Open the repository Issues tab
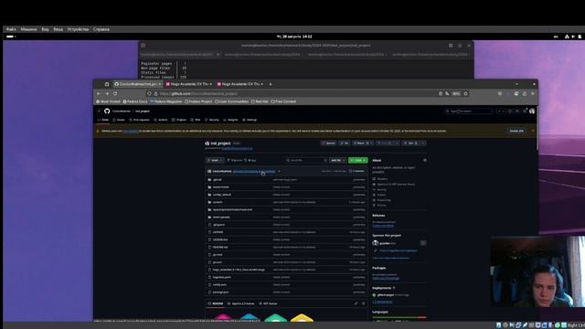The height and width of the screenshot is (329, 585). click(x=119, y=120)
